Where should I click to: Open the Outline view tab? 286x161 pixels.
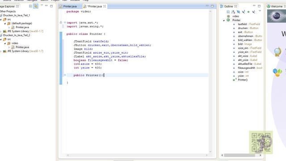pyautogui.click(x=228, y=6)
